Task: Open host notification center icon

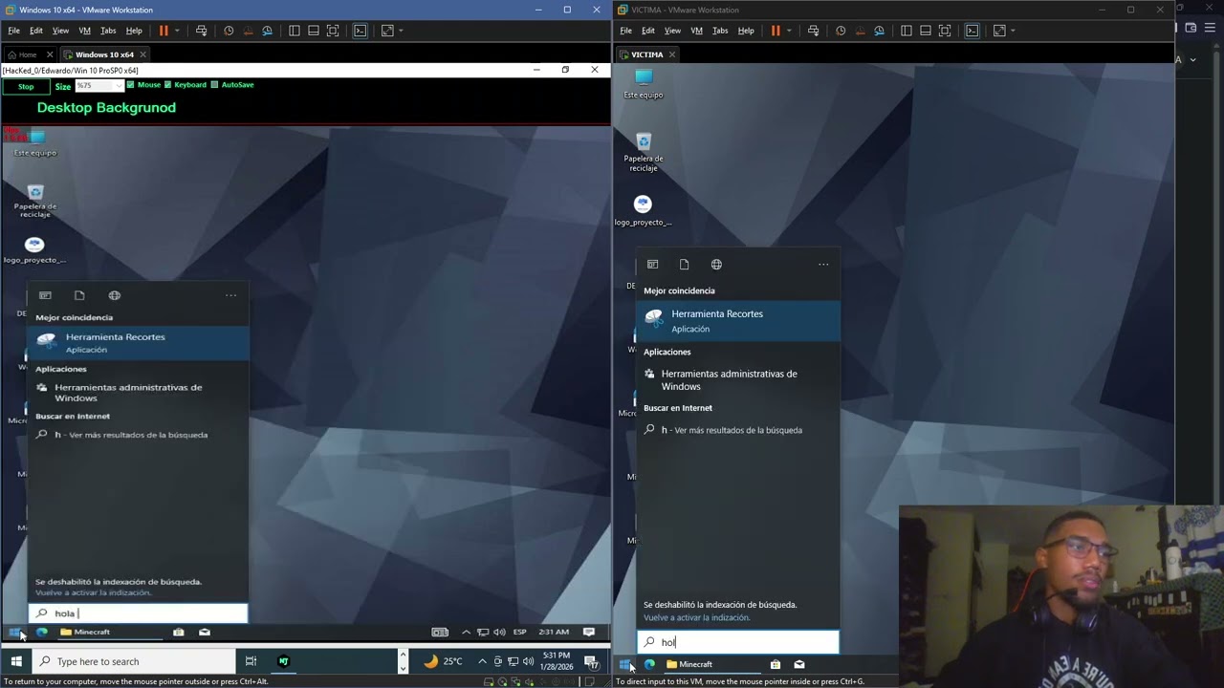Action: (x=591, y=661)
